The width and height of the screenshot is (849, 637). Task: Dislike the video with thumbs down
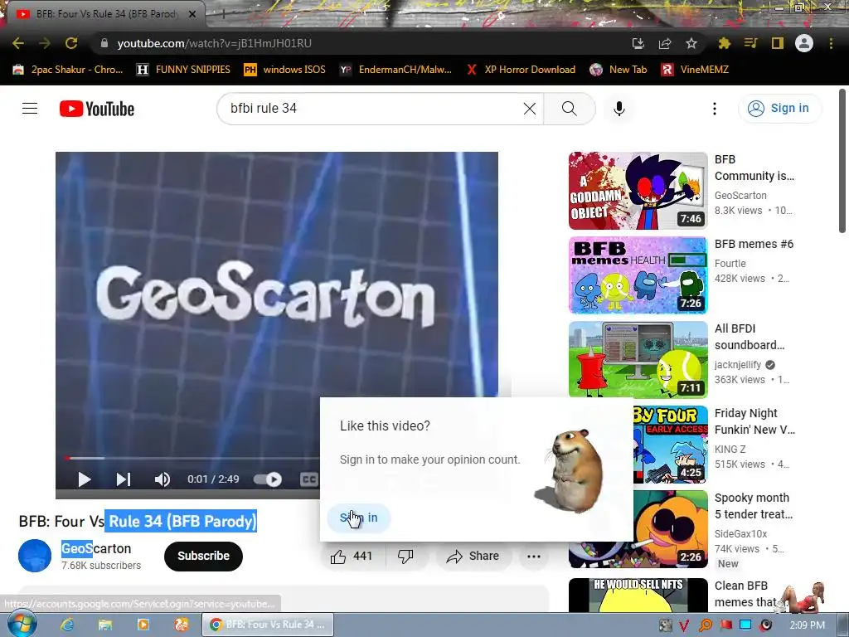(406, 557)
